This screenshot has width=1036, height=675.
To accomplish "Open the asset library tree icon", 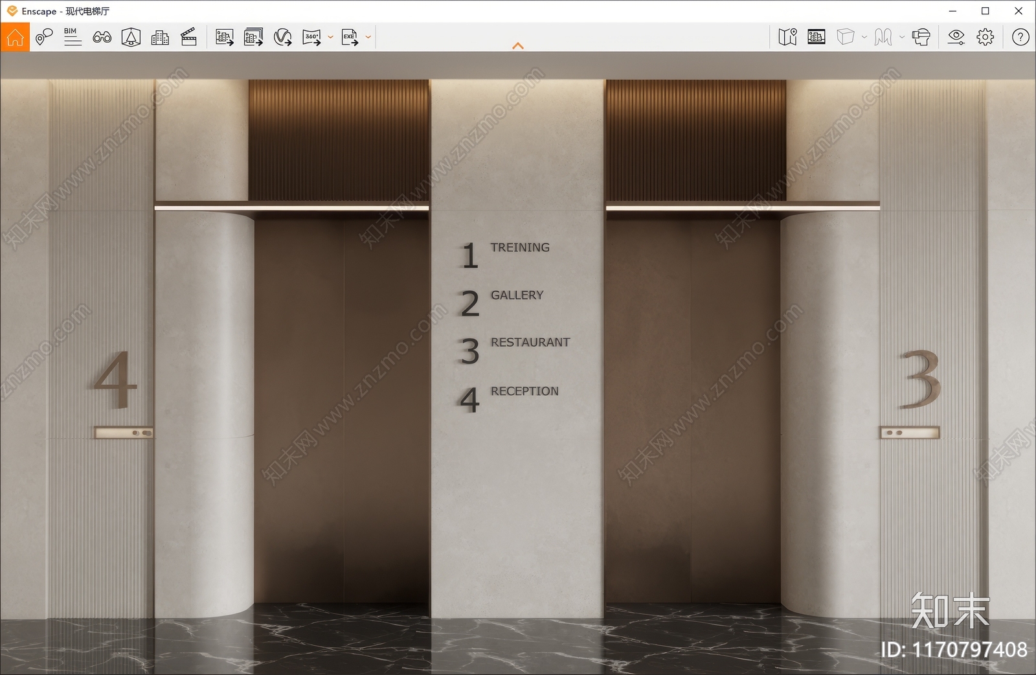I will [x=131, y=37].
